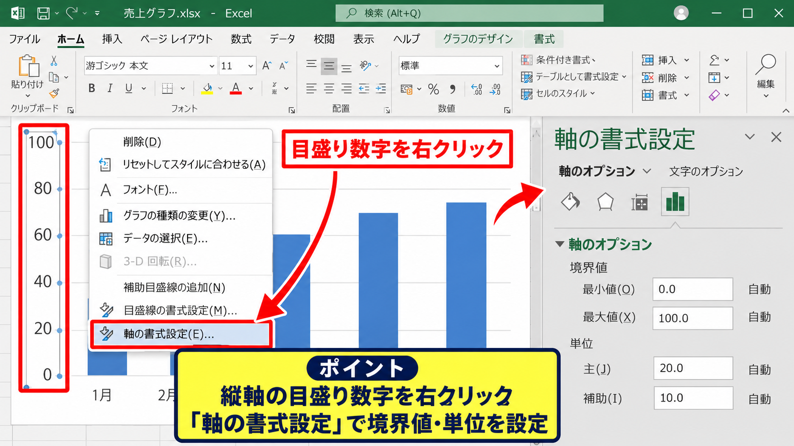Apply percent style number format
Image resolution: width=794 pixels, height=446 pixels.
point(434,89)
